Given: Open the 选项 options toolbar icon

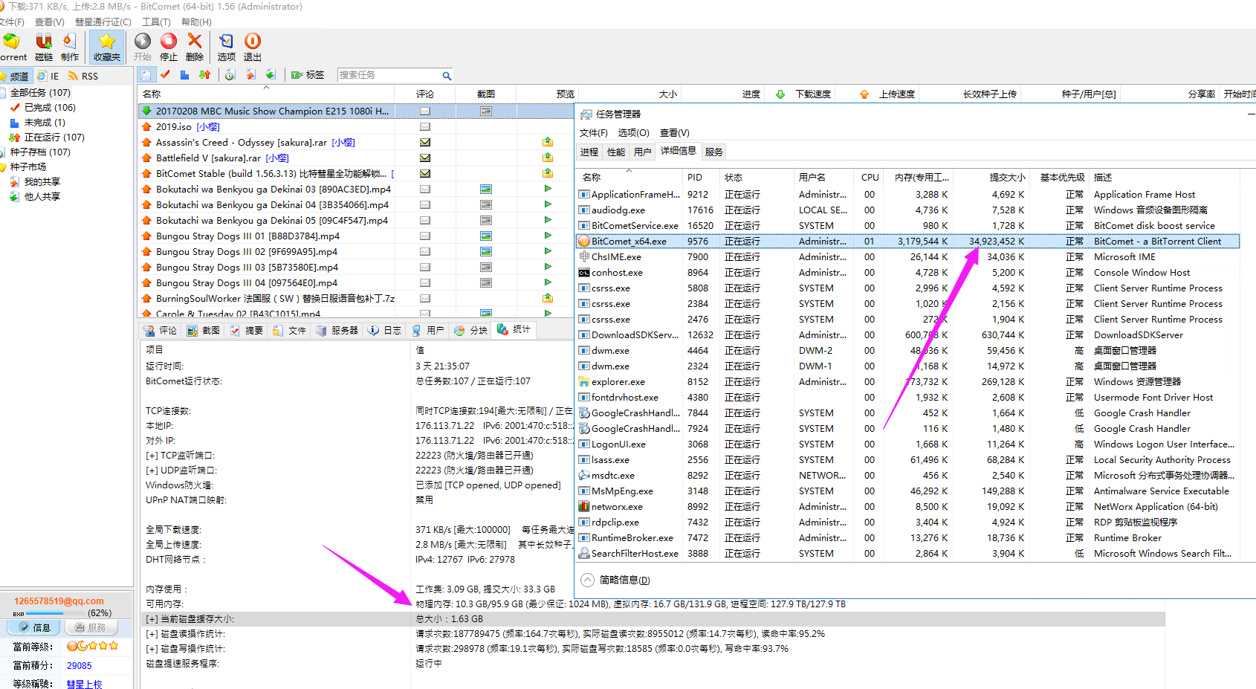Looking at the screenshot, I should click(x=227, y=47).
